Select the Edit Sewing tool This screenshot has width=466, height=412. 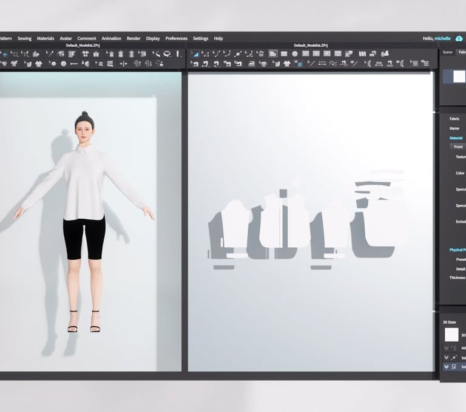point(194,64)
